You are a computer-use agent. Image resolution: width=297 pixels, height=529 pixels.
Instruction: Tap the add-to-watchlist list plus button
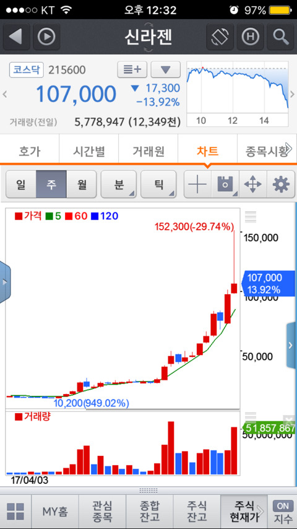click(132, 70)
